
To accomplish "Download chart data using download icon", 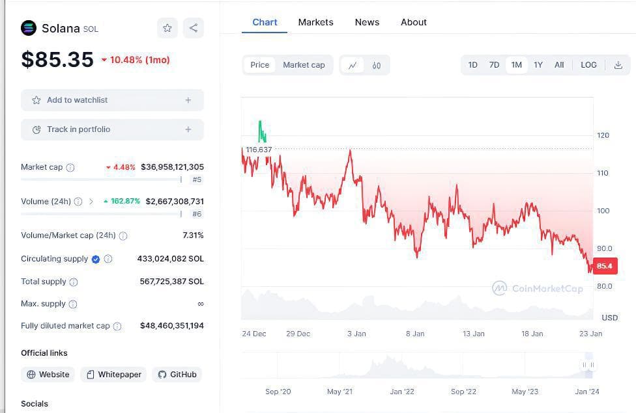I will point(618,65).
